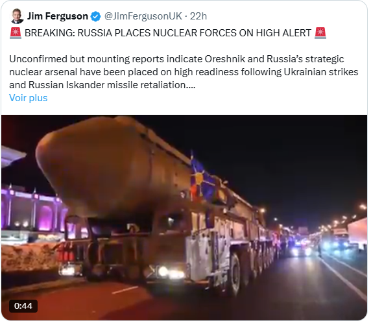
Task: Click the 22h timestamp
Action: 198,16
